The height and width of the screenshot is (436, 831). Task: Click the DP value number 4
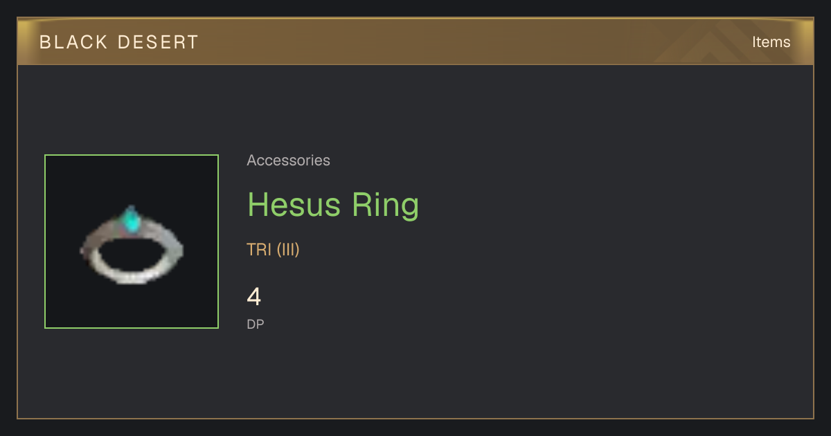pyautogui.click(x=254, y=297)
